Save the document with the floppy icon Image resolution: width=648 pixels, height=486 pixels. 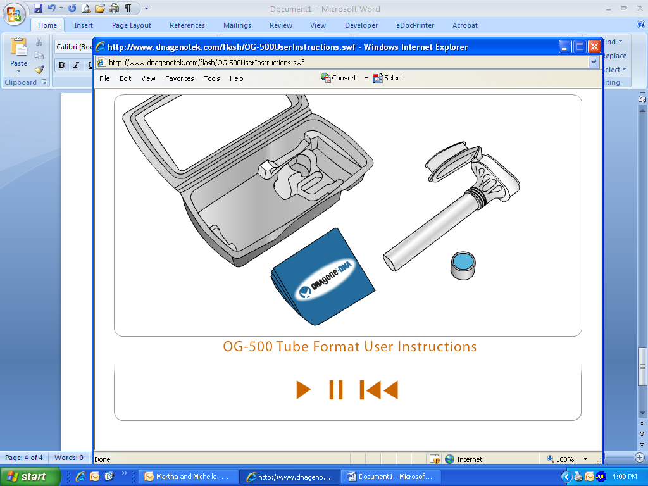point(37,8)
